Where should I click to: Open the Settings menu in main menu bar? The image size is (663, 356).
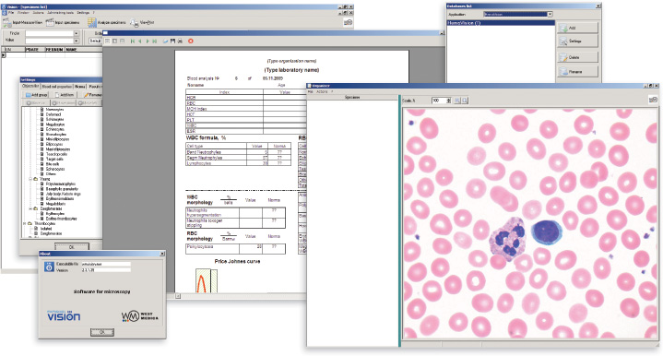83,13
